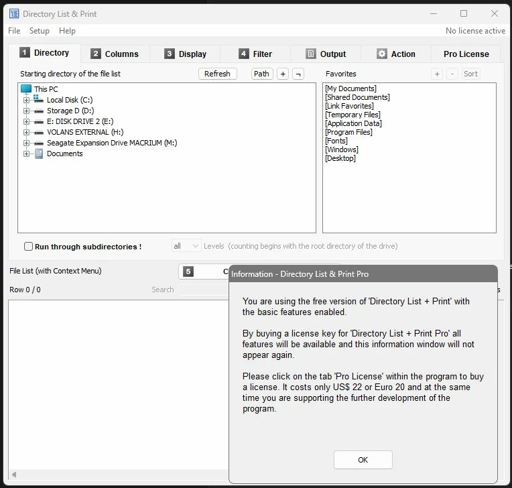512x488 pixels.
Task: Switch to the Filter tab
Action: (256, 54)
